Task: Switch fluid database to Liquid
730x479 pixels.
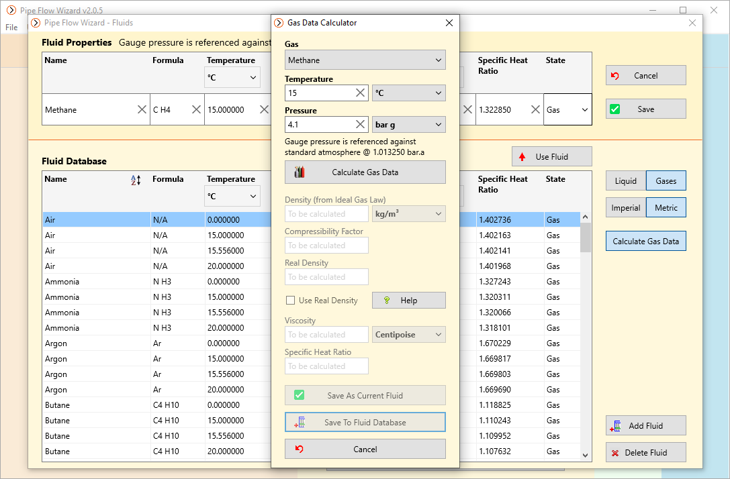Action: point(626,181)
